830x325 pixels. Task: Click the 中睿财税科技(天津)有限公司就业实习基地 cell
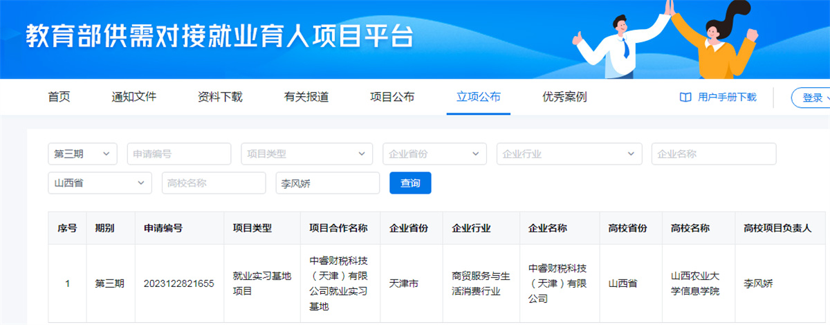pos(340,284)
